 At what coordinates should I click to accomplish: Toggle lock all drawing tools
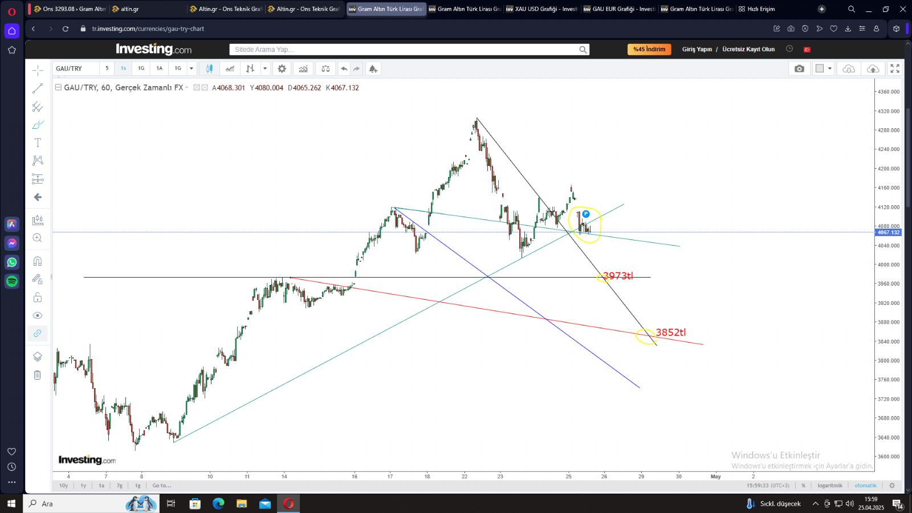[x=38, y=297]
